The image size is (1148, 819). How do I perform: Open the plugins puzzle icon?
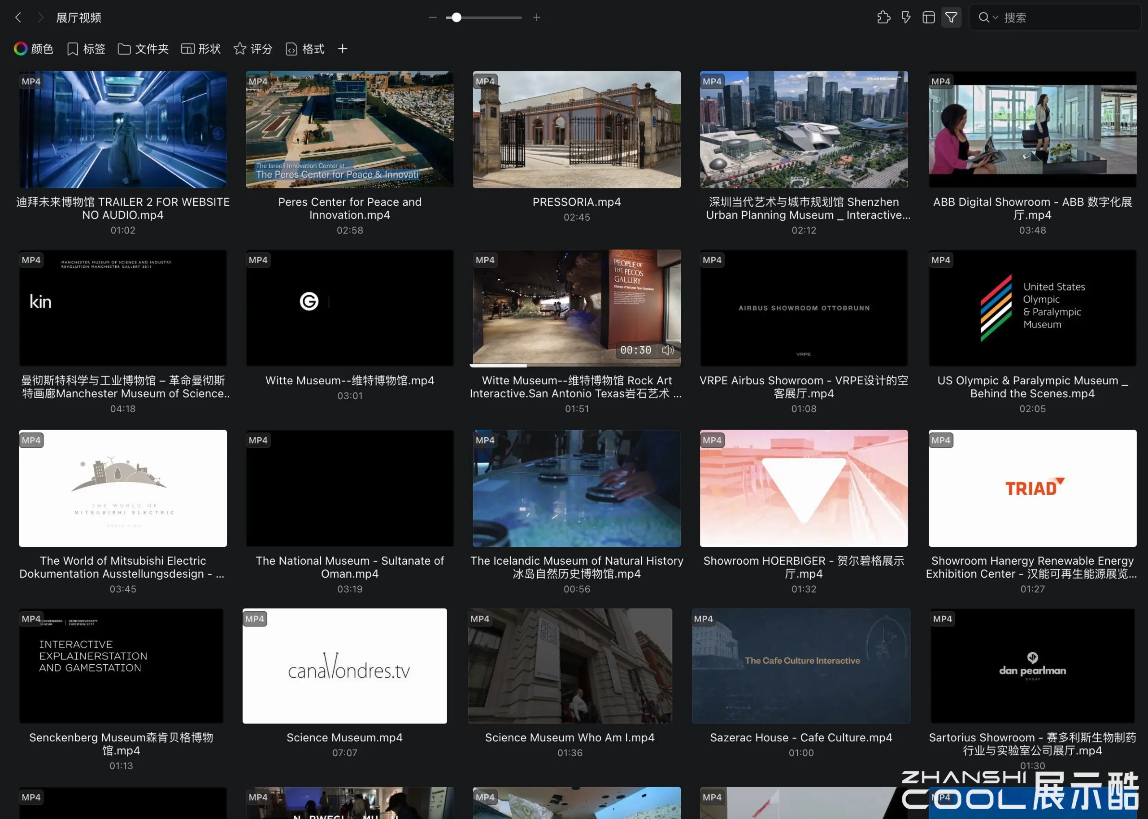[x=884, y=17]
